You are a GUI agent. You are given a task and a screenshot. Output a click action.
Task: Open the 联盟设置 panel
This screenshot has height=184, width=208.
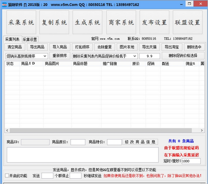click(188, 22)
